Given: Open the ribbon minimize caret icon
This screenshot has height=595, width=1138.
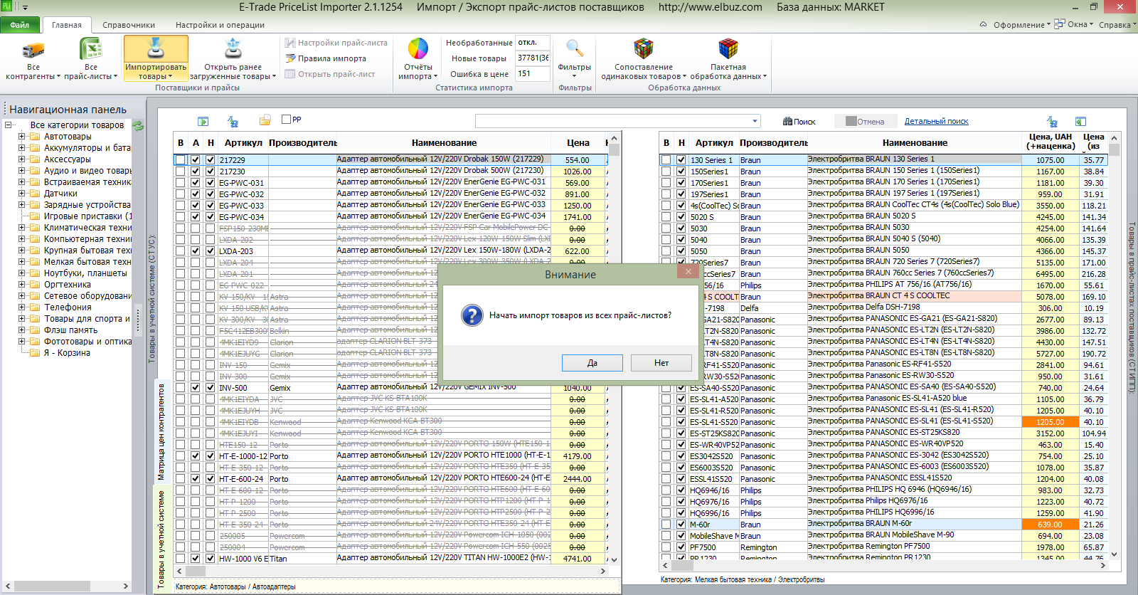Looking at the screenshot, I should (x=983, y=24).
